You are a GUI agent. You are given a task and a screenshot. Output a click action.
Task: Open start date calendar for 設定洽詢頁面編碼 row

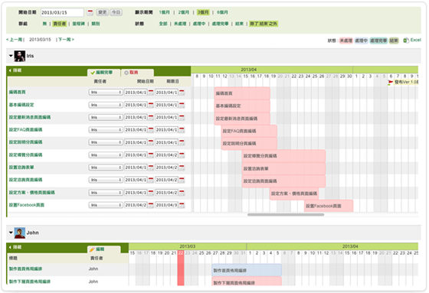(151, 180)
